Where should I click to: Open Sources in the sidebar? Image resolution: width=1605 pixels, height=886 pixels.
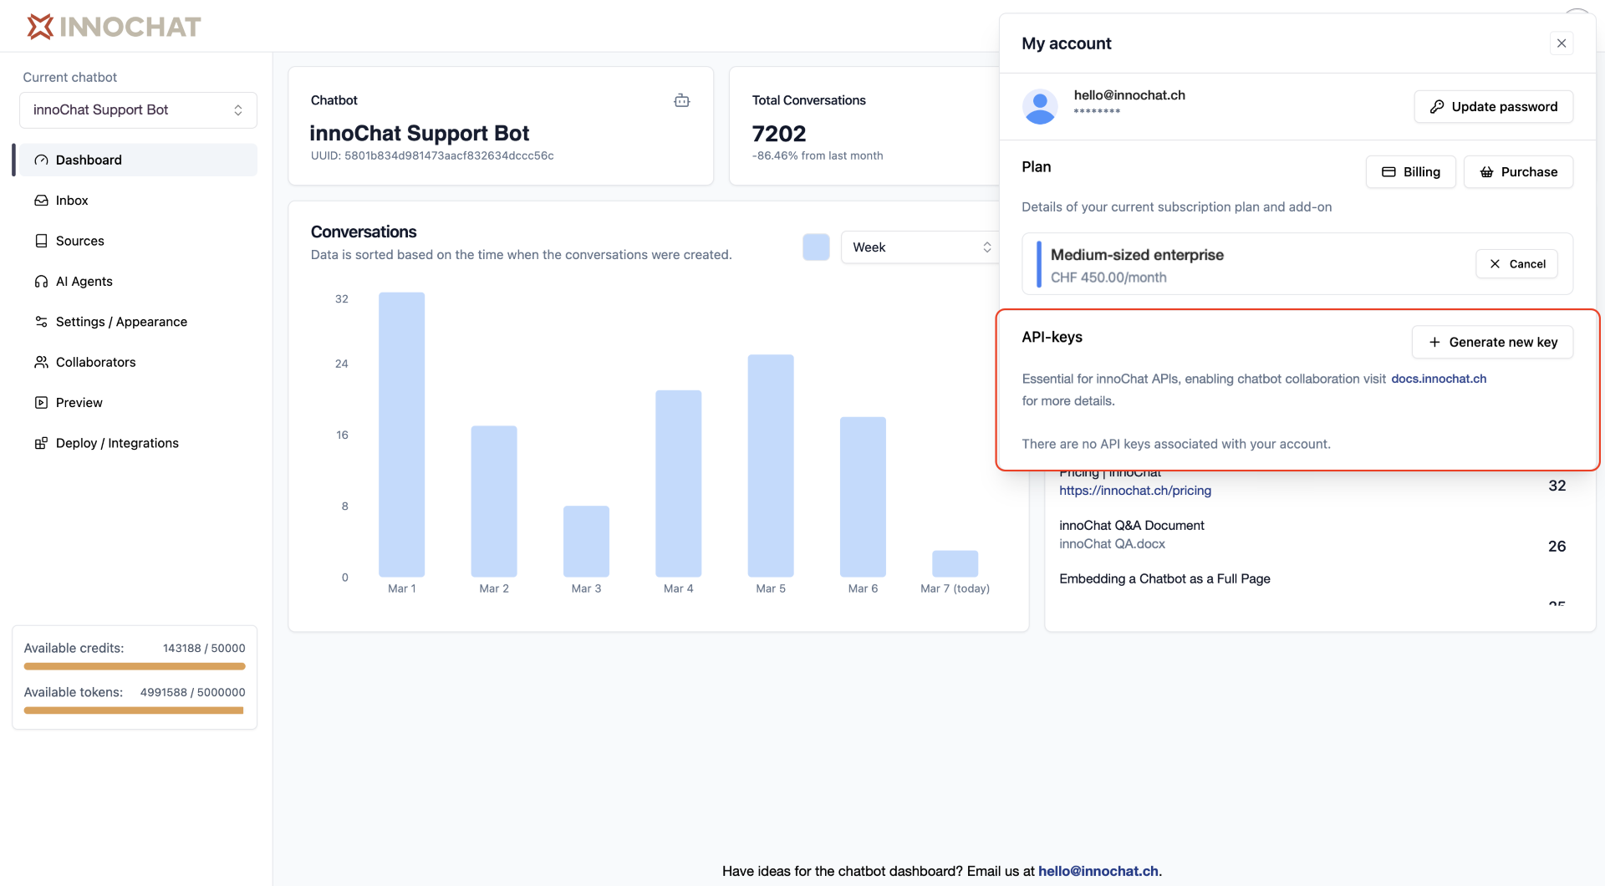pyautogui.click(x=138, y=241)
